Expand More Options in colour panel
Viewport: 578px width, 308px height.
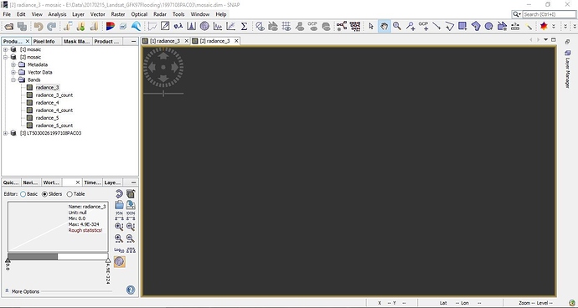(x=23, y=291)
